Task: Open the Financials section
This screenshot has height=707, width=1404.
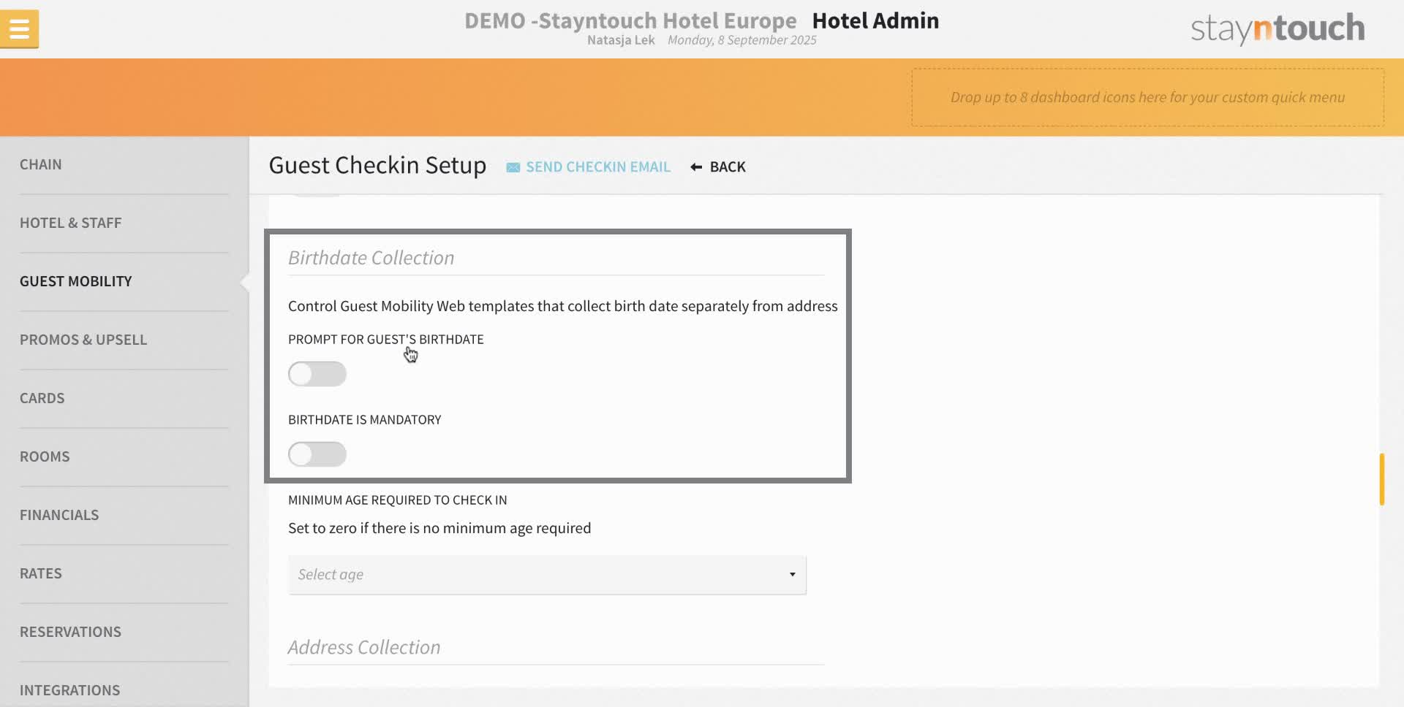Action: (59, 515)
